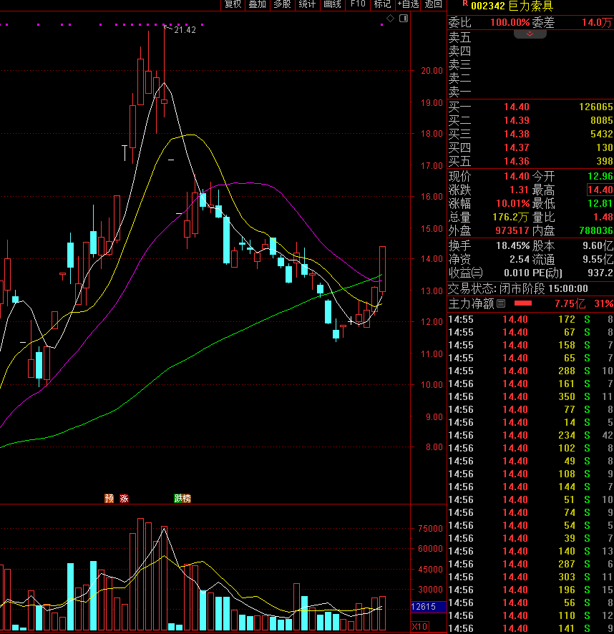Add stock via +自选 button
This screenshot has height=634, width=614.
408,4
